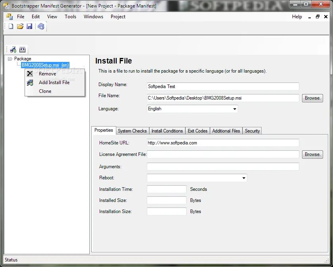
Task: Click the Build package help toolbar icon
Action: point(41,26)
